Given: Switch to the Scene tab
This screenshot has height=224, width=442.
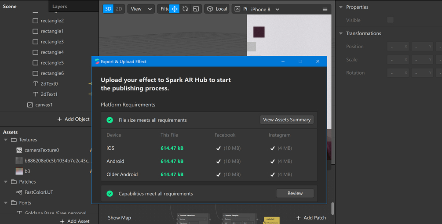Looking at the screenshot, I should tap(10, 6).
